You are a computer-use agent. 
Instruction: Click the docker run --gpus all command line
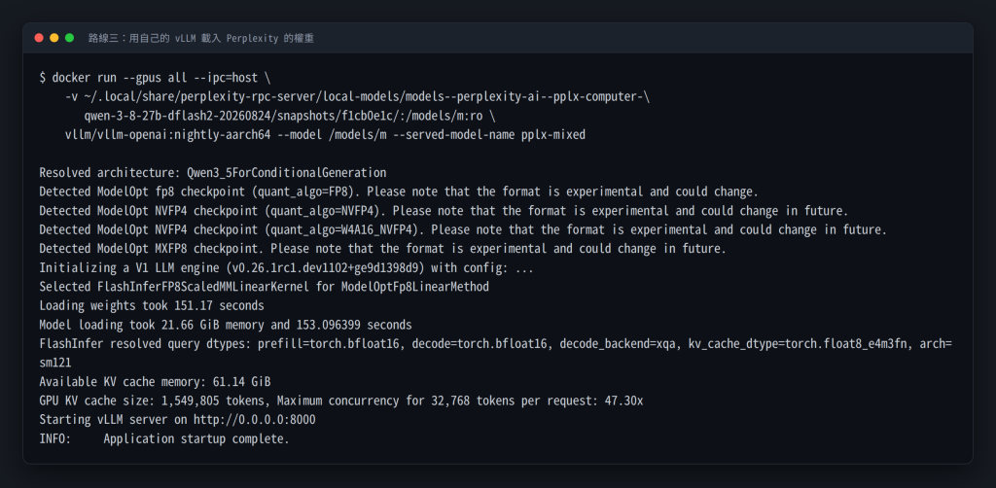tap(155, 78)
